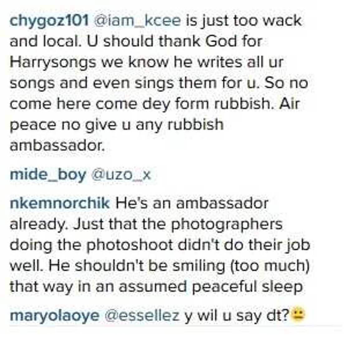
Task: Click 'He's an ambassador' comment opening
Action: point(192,203)
